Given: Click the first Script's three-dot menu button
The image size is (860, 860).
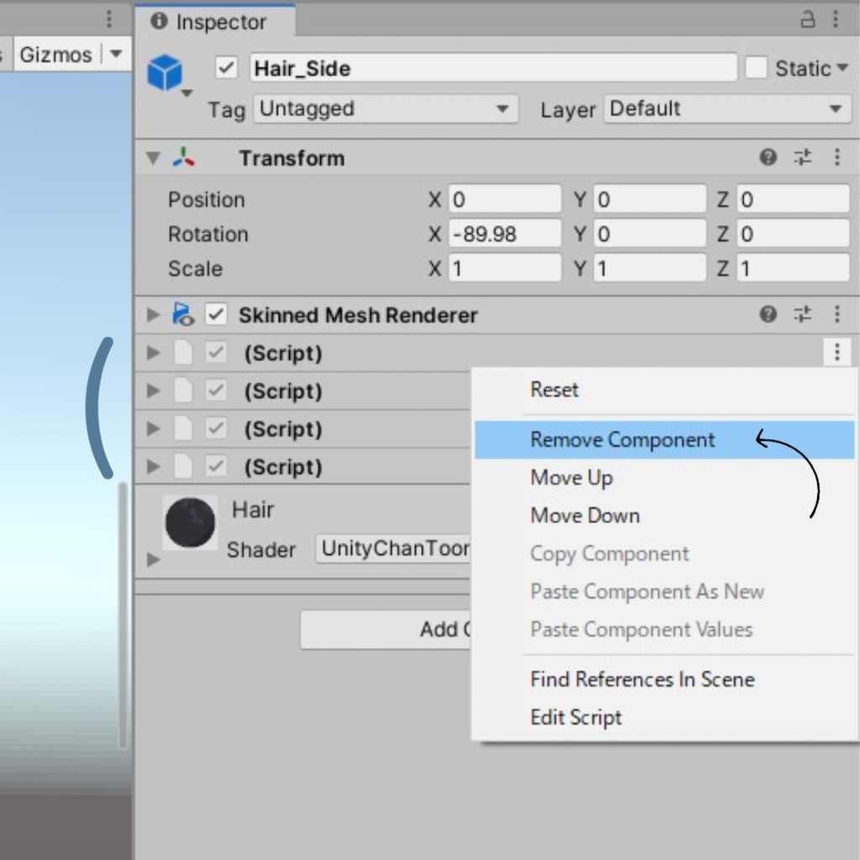Looking at the screenshot, I should pyautogui.click(x=837, y=352).
